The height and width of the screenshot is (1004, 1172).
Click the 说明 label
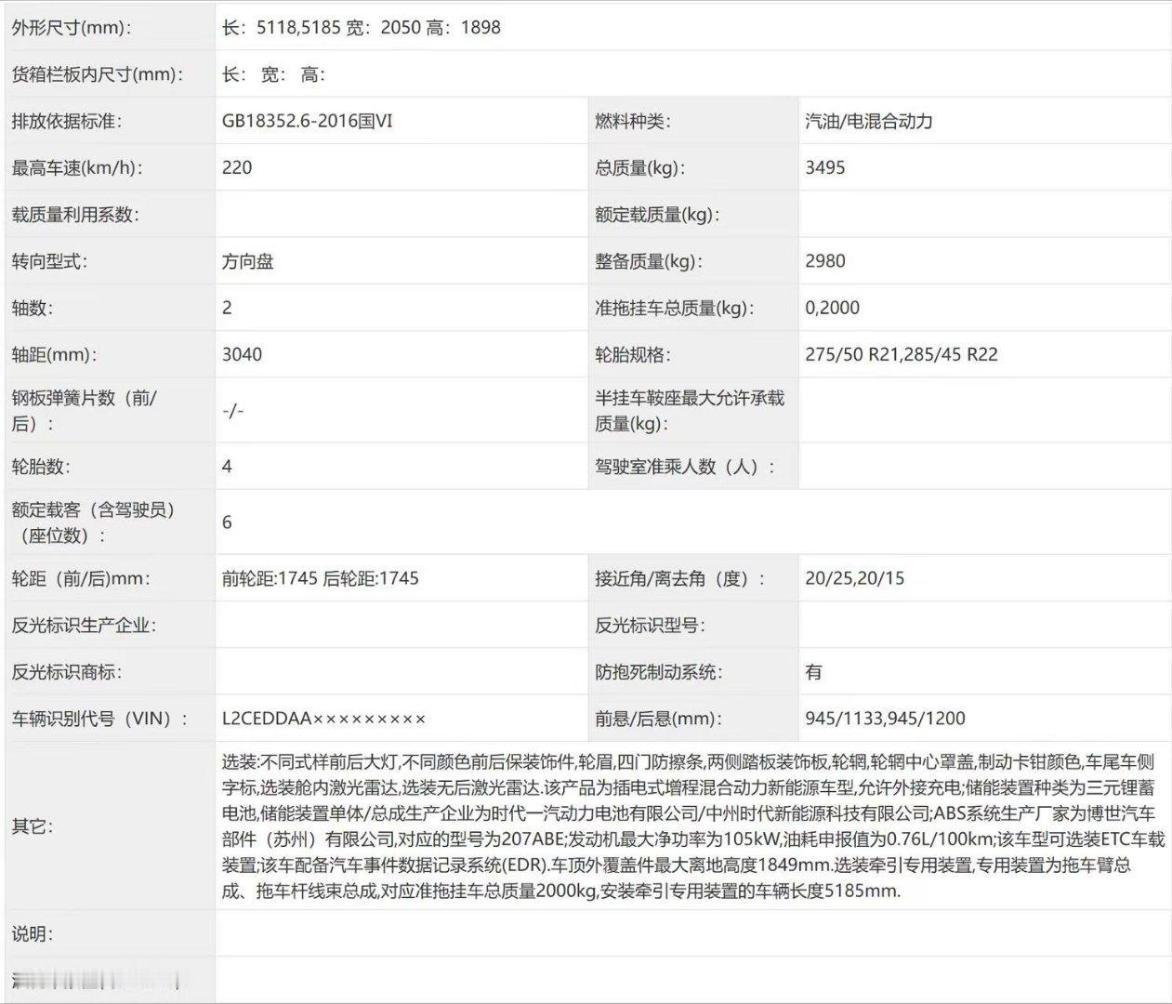[32, 934]
